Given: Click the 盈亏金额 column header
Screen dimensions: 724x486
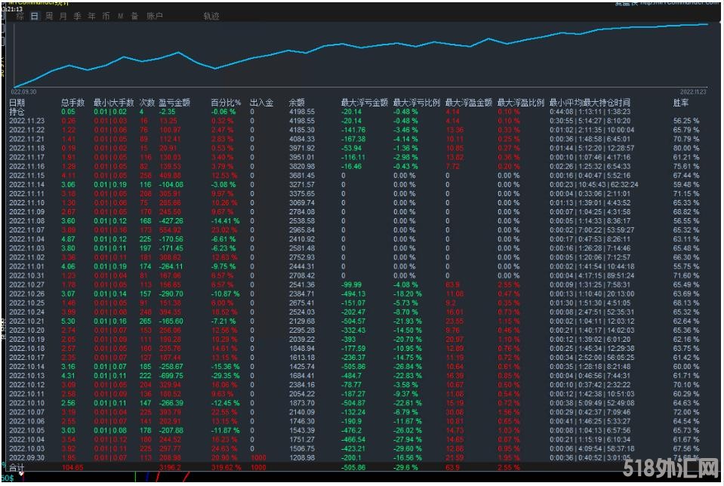Looking at the screenshot, I should [x=174, y=103].
